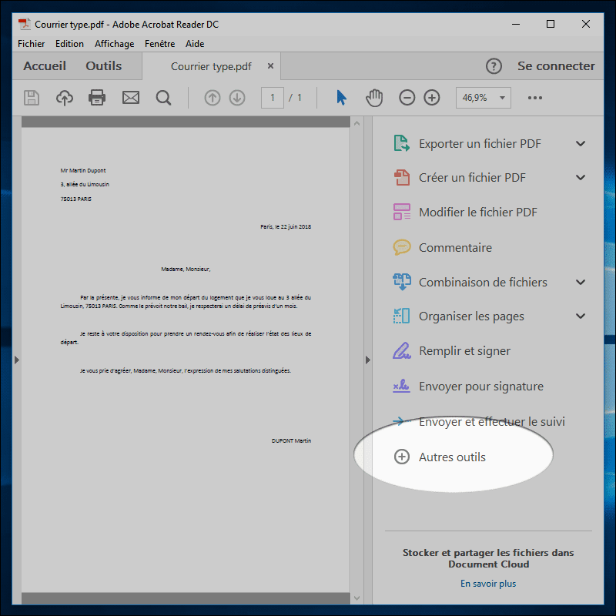Open the En savoir plus link
This screenshot has width=616, height=616.
[x=487, y=584]
